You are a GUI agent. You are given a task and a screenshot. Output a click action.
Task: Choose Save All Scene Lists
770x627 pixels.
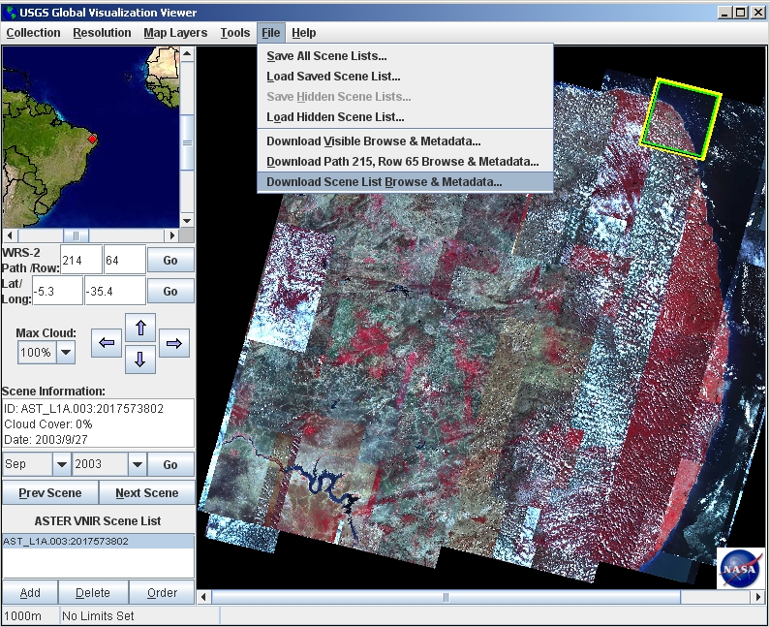(405, 56)
